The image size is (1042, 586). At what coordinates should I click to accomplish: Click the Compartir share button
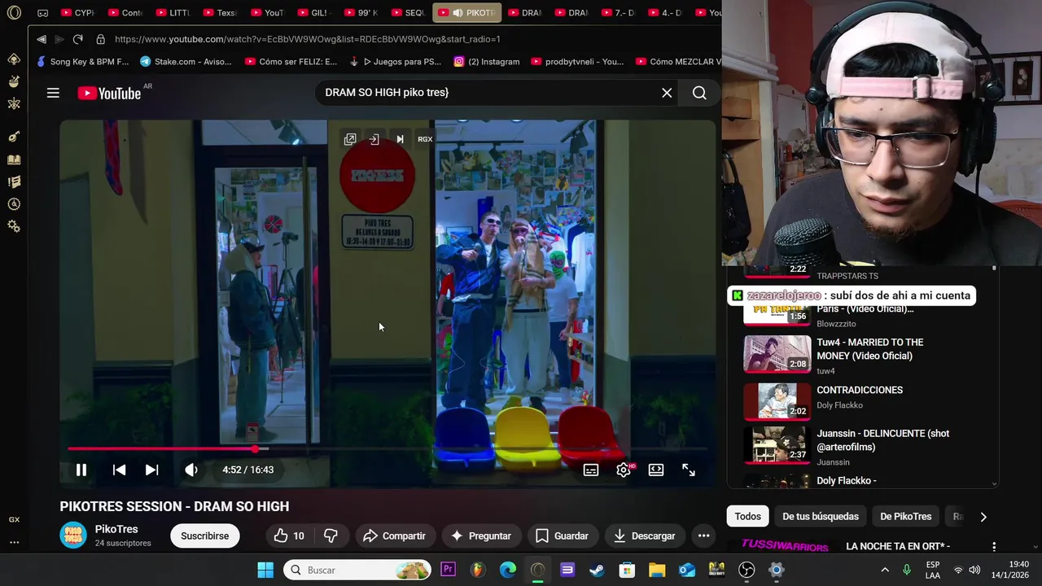[395, 536]
